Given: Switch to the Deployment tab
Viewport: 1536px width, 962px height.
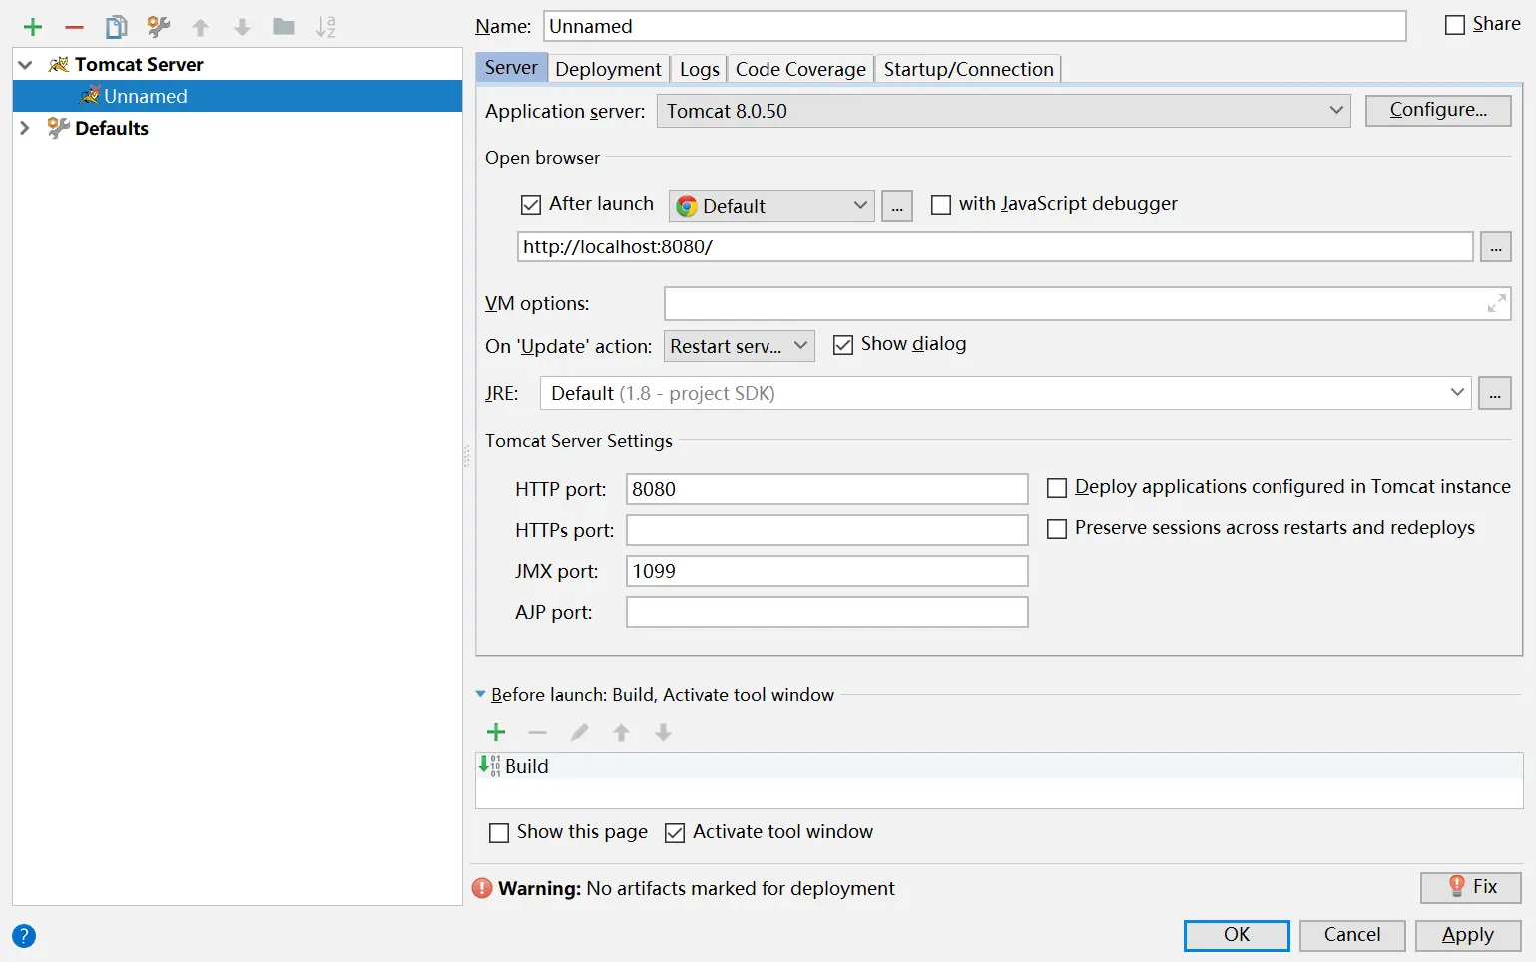Looking at the screenshot, I should pyautogui.click(x=608, y=69).
